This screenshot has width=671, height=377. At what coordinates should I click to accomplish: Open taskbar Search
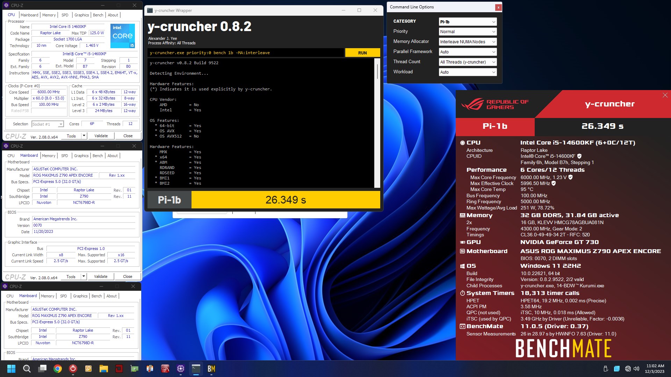(x=27, y=369)
